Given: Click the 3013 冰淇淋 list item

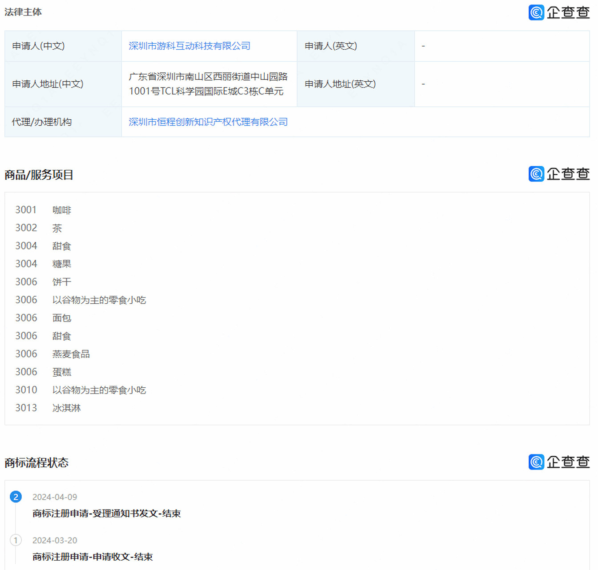Looking at the screenshot, I should pyautogui.click(x=48, y=408).
